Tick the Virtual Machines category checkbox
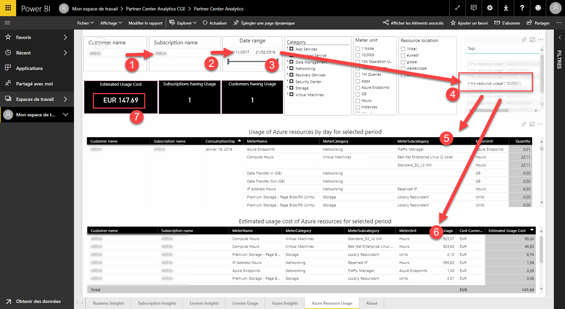This screenshot has height=309, width=565. (x=292, y=94)
